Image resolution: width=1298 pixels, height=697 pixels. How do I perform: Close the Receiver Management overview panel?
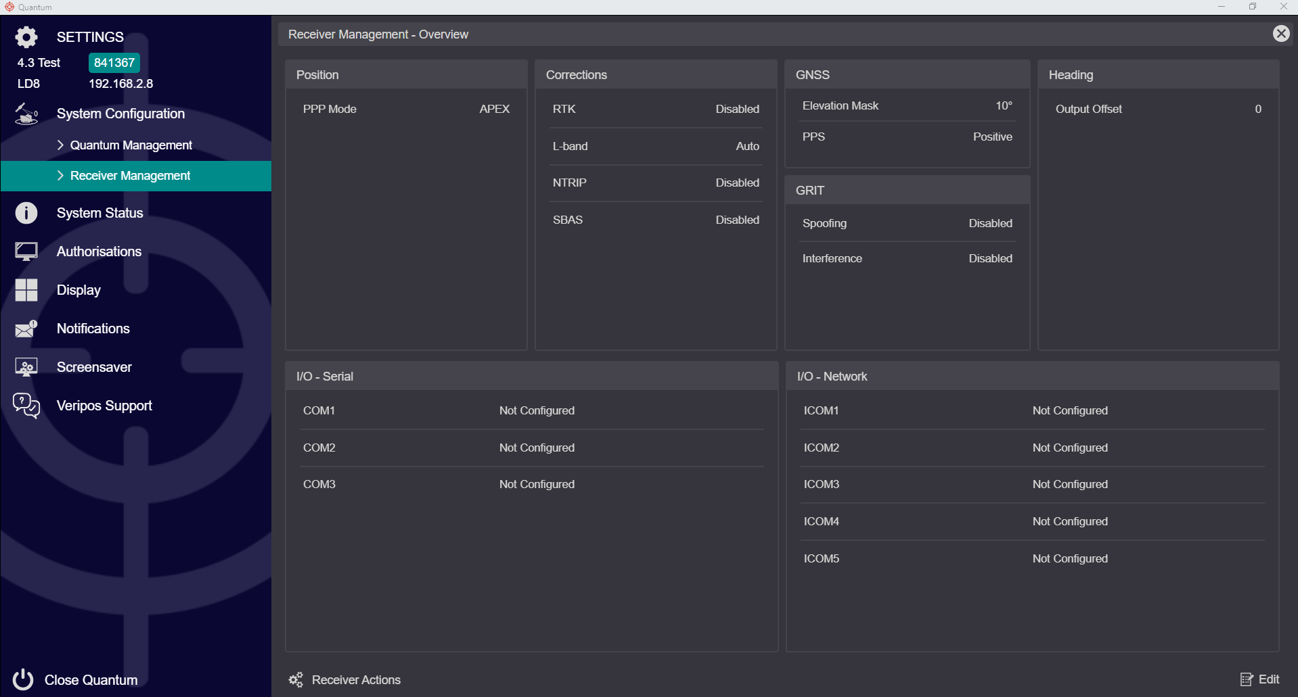(x=1281, y=34)
